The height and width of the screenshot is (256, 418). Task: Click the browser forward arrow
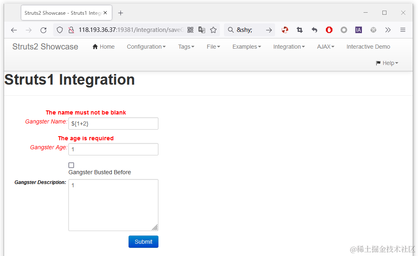tap(29, 30)
